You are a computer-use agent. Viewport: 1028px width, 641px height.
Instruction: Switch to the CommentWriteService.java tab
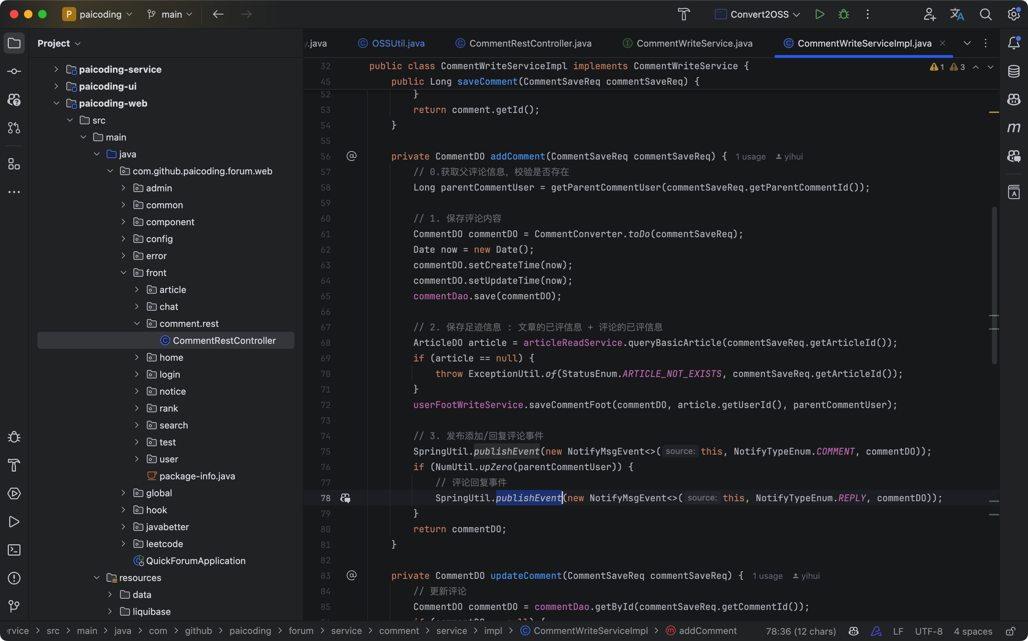click(688, 43)
